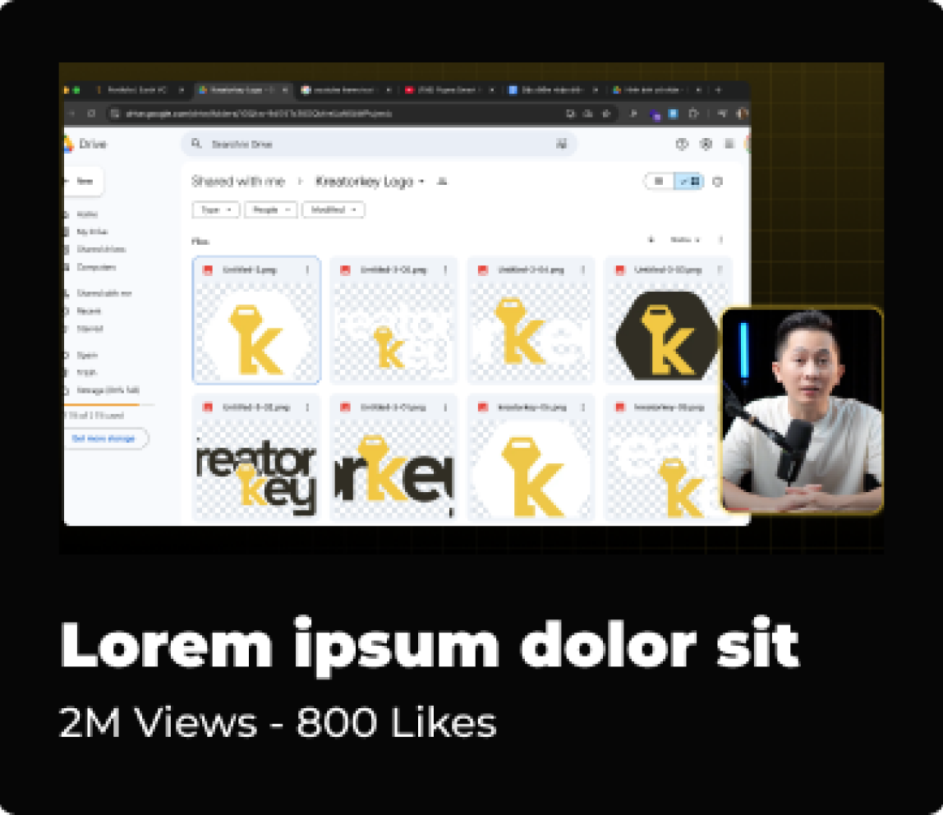The height and width of the screenshot is (815, 943).
Task: Go to Shared with me breadcrumb
Action: coord(238,181)
